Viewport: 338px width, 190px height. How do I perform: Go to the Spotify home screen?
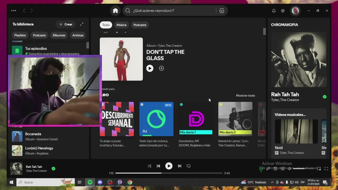coord(115,11)
